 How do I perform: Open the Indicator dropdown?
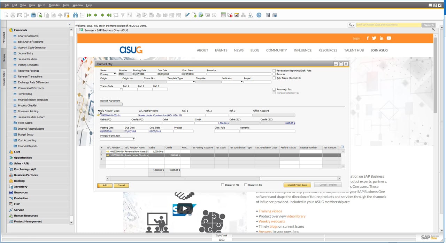coord(242,82)
